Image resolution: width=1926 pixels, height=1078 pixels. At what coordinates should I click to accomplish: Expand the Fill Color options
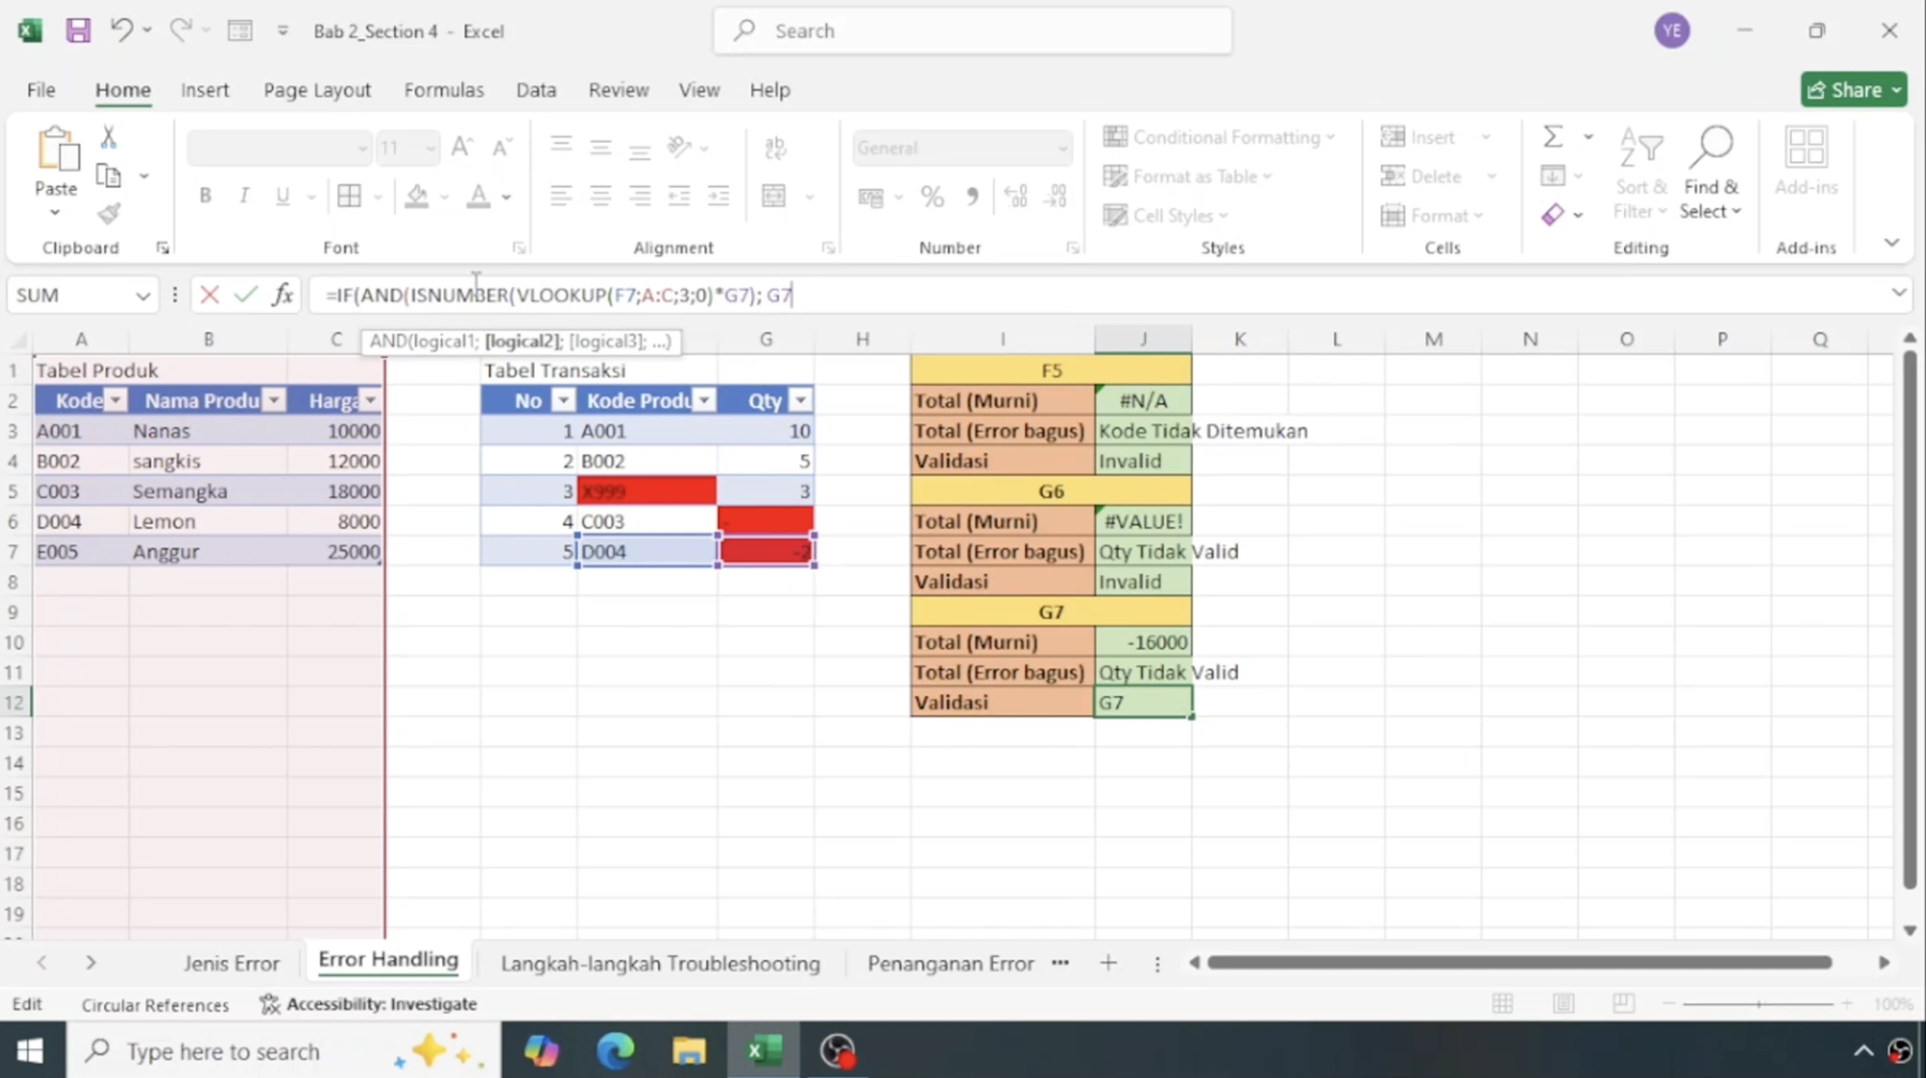tap(445, 196)
